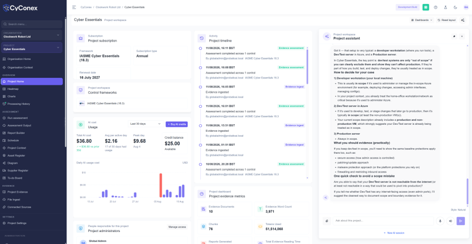Viewport: 472px width, 244px height.
Task: Open the Organisation selector Clockwork Robot Ltd
Action: pyautogui.click(x=32, y=35)
